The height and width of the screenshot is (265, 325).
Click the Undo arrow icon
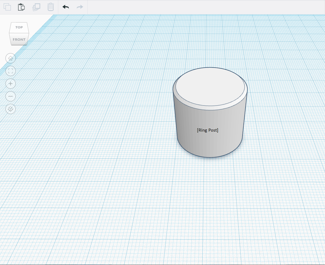[x=65, y=7]
